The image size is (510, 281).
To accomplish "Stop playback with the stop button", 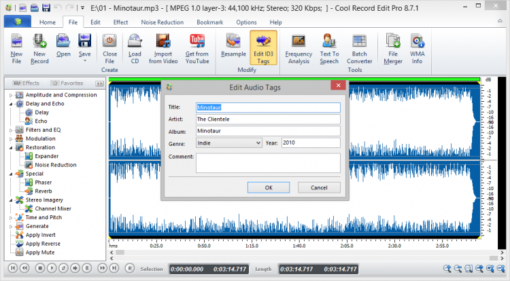I will (39, 268).
